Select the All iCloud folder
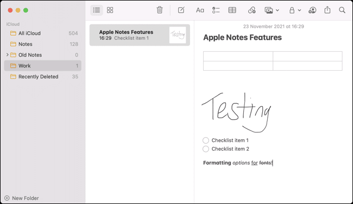This screenshot has width=353, height=204. coord(43,33)
